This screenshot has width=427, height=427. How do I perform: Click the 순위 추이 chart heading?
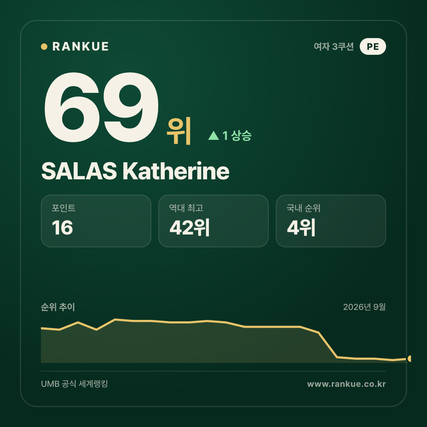(x=58, y=307)
